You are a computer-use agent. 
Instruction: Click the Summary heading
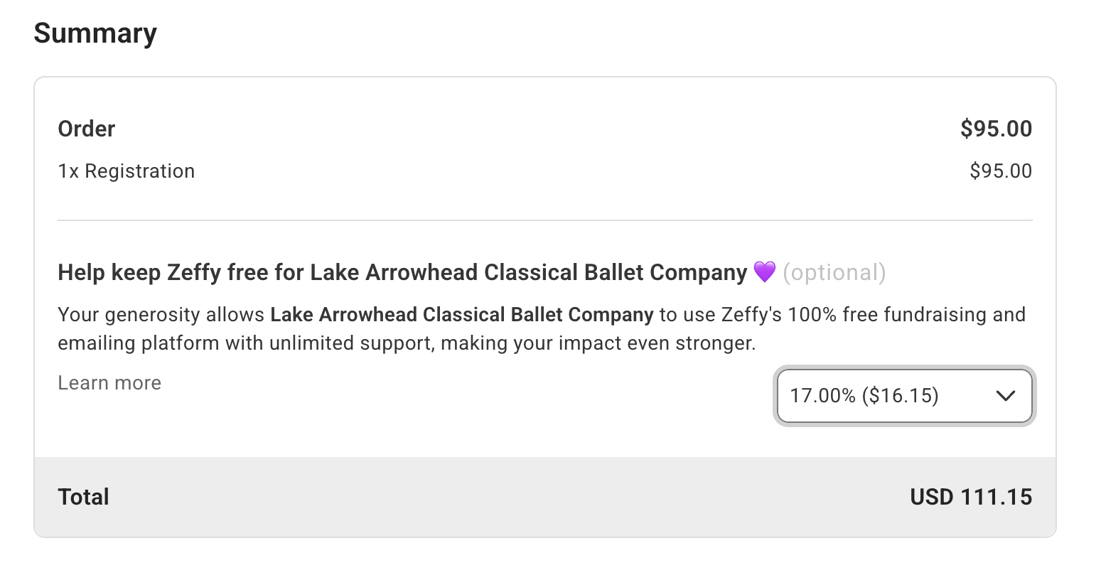click(95, 33)
